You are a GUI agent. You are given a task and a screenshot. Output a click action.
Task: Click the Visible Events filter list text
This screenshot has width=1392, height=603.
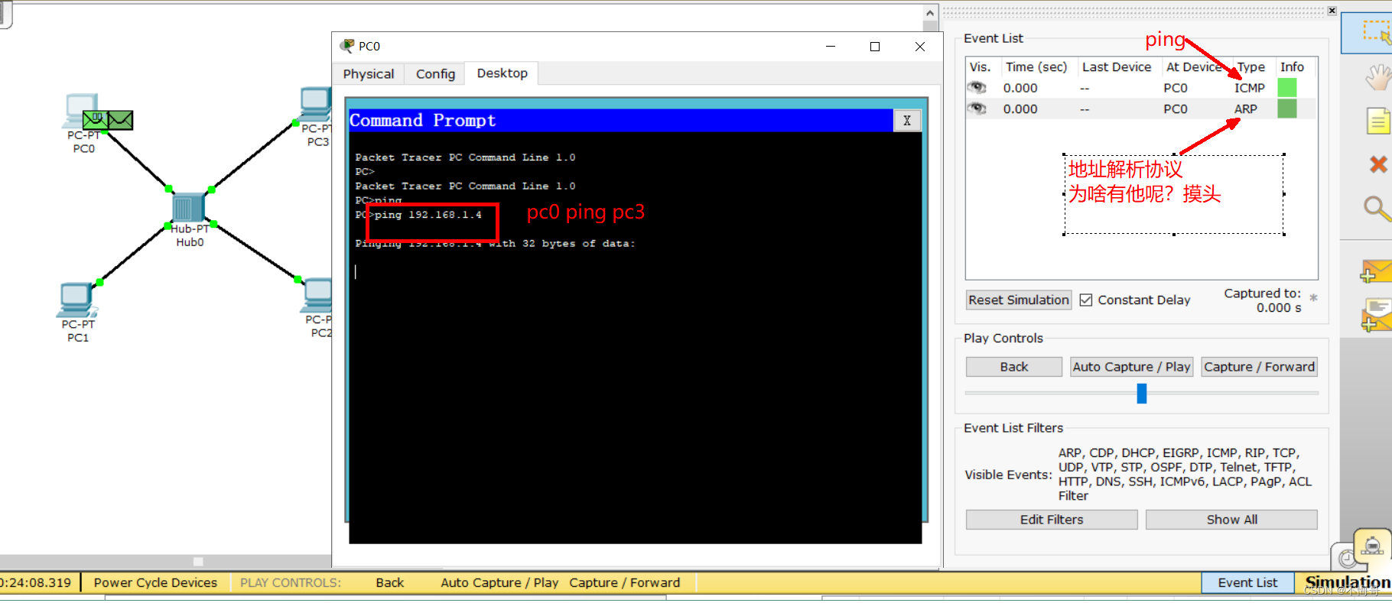point(1185,475)
